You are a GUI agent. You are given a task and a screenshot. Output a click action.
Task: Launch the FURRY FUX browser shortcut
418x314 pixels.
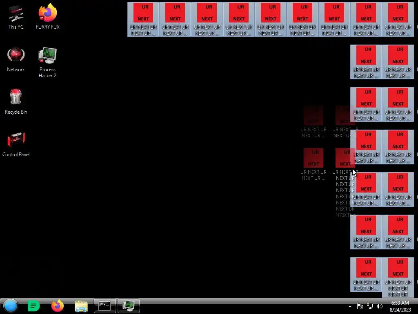tap(48, 16)
